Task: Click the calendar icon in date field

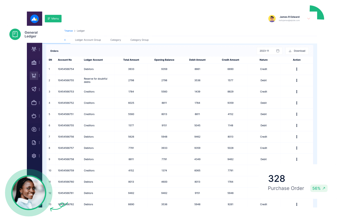Action: tap(278, 51)
